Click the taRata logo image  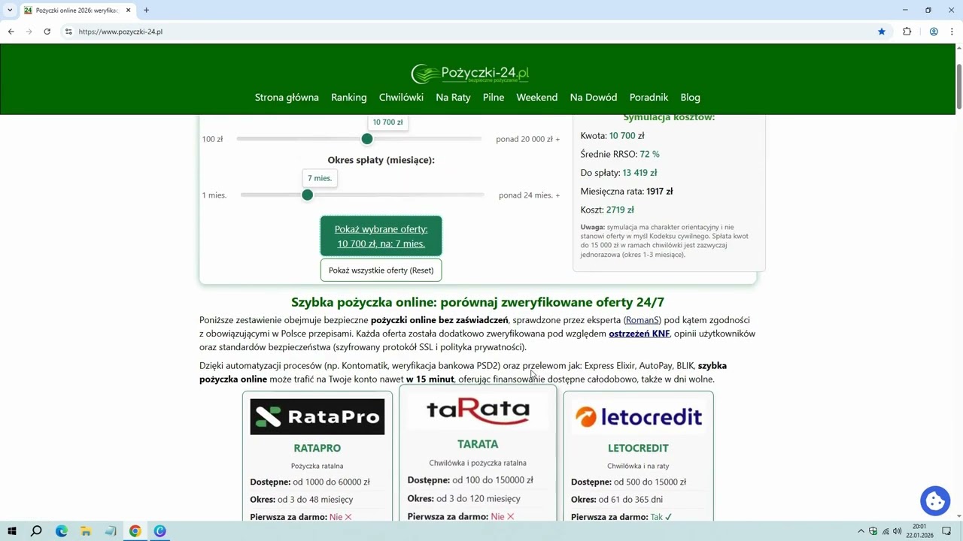(x=478, y=410)
